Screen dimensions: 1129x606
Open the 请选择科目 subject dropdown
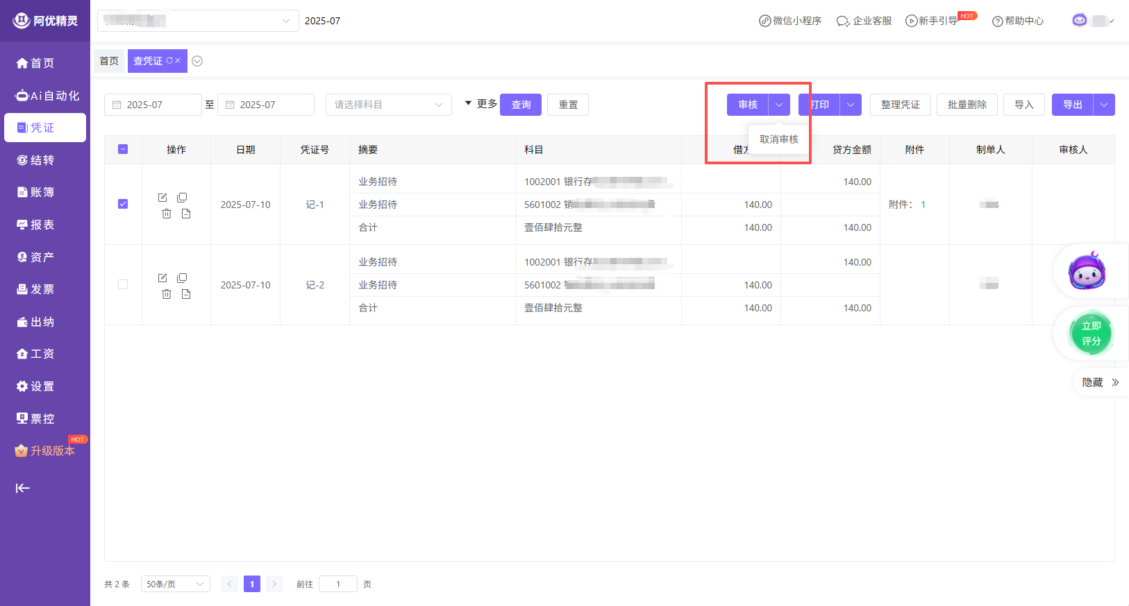pos(388,105)
